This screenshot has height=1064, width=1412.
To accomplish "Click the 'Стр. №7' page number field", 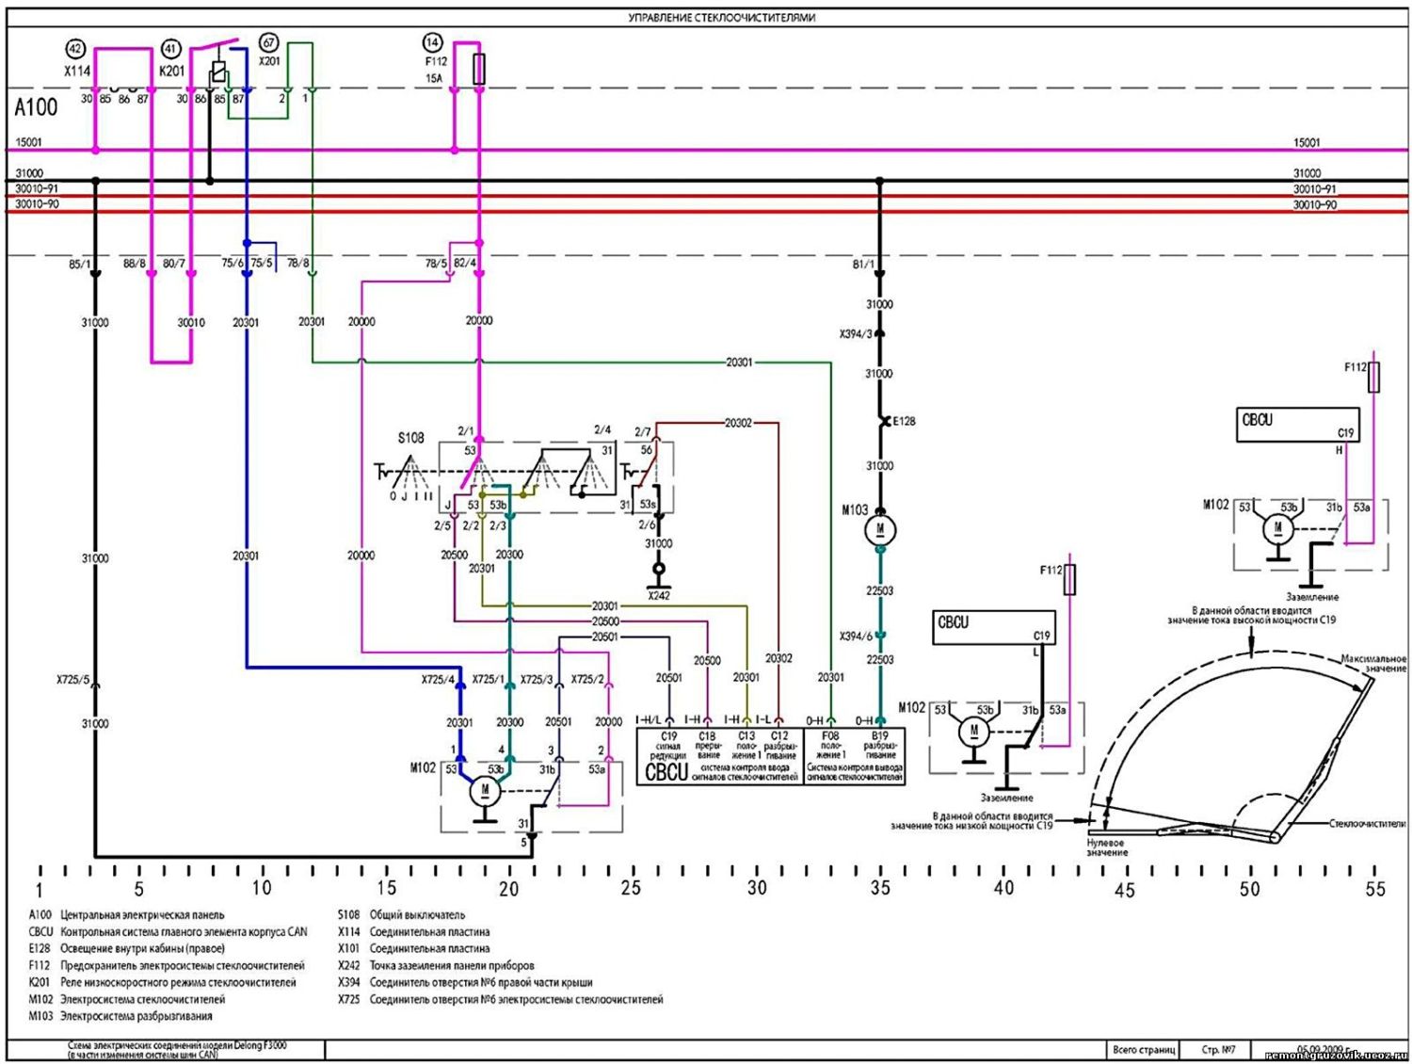I will tap(1219, 1050).
